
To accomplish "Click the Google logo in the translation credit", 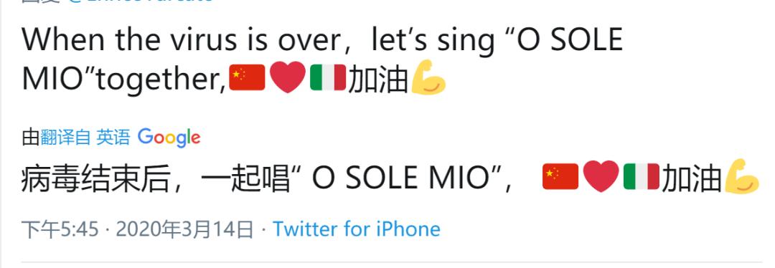I will pyautogui.click(x=169, y=138).
